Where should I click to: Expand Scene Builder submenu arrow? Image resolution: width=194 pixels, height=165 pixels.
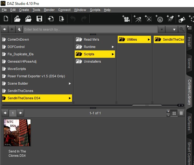(70, 83)
